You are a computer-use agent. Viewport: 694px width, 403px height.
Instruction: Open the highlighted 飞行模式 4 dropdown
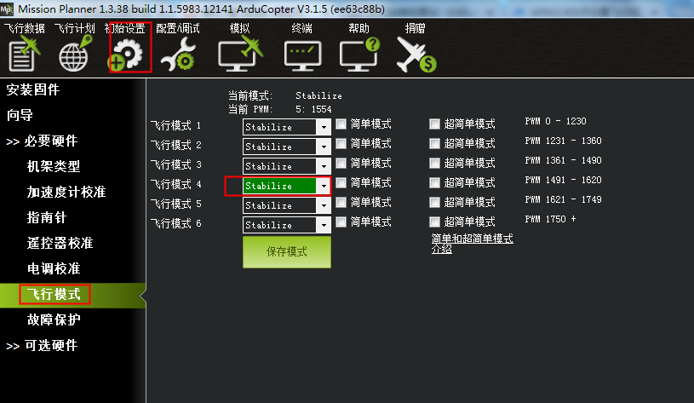(286, 186)
